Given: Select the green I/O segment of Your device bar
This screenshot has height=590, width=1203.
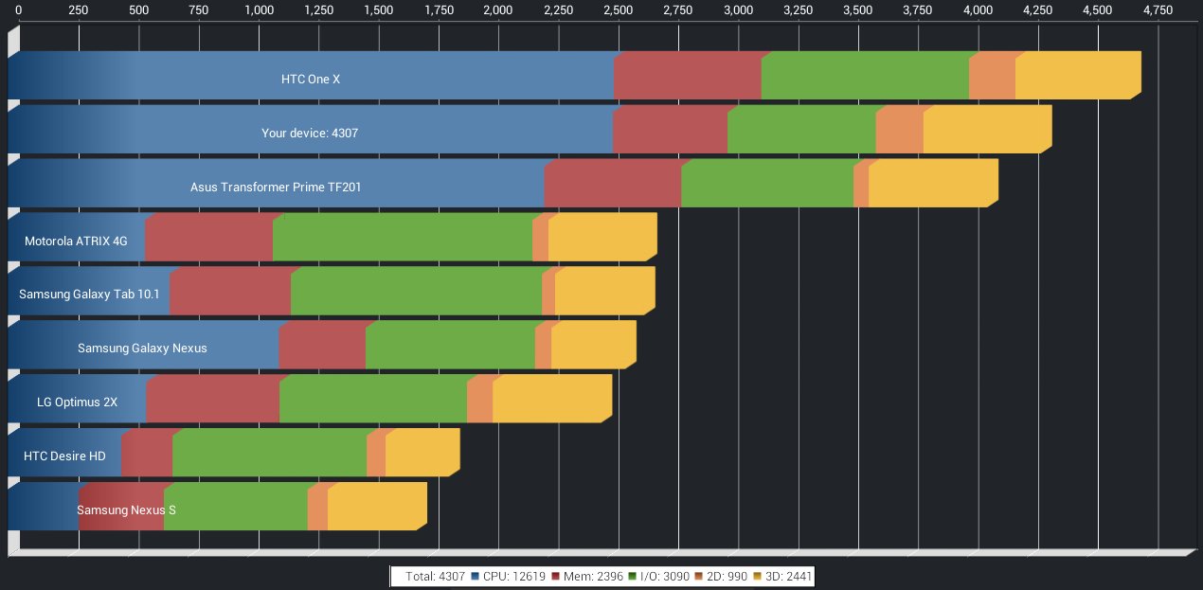Looking at the screenshot, I should pyautogui.click(x=801, y=130).
